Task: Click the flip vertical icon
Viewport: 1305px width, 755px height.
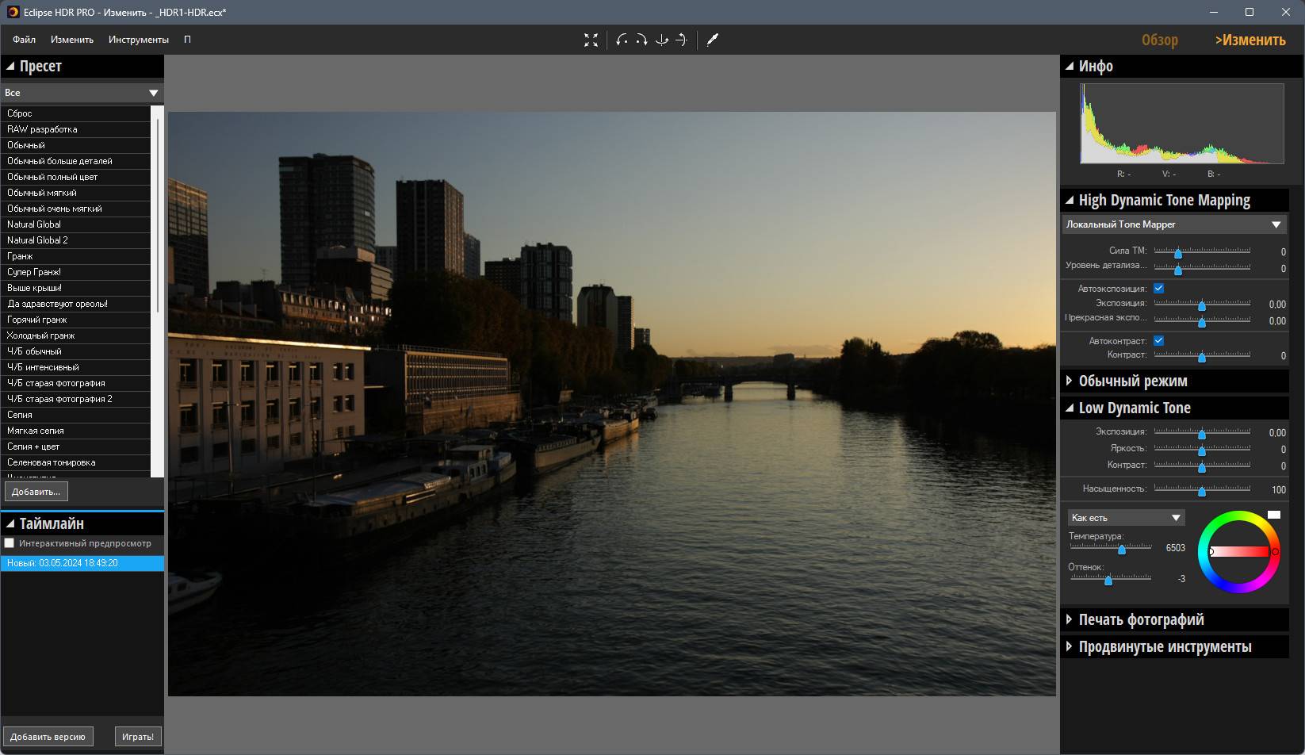Action: [x=681, y=40]
